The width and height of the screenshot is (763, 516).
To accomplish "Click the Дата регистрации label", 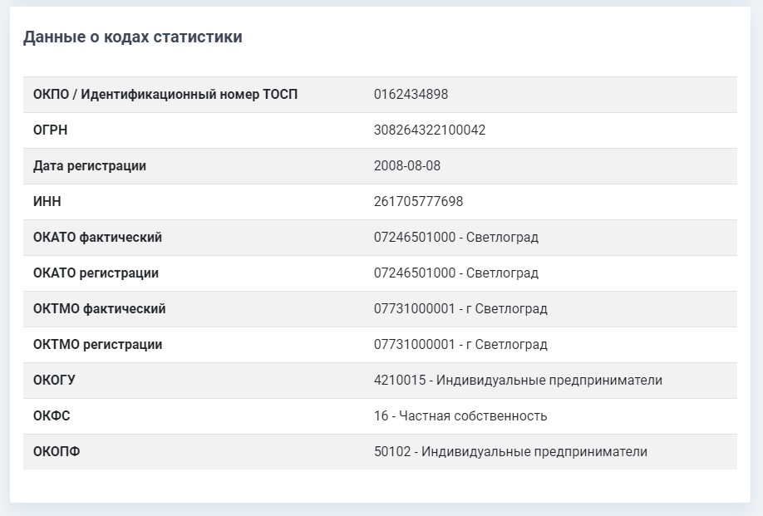I will pyautogui.click(x=90, y=166).
